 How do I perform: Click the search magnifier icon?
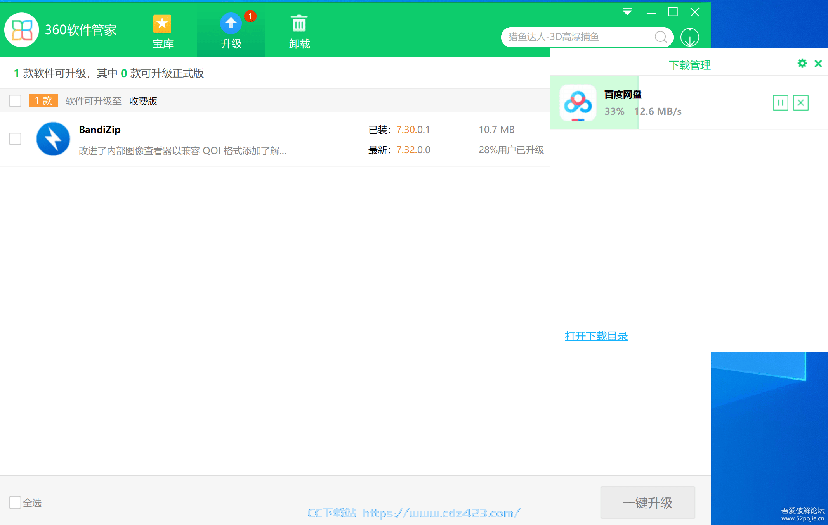coord(660,37)
